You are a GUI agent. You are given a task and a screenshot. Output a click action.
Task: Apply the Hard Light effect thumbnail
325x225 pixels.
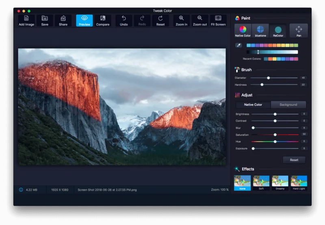point(299,183)
